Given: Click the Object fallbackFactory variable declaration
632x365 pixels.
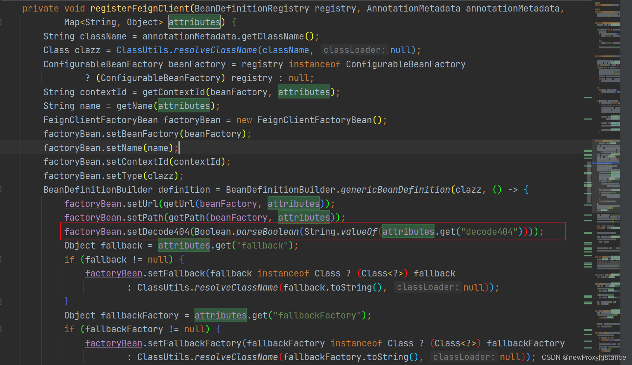Looking at the screenshot, I should pyautogui.click(x=121, y=315).
